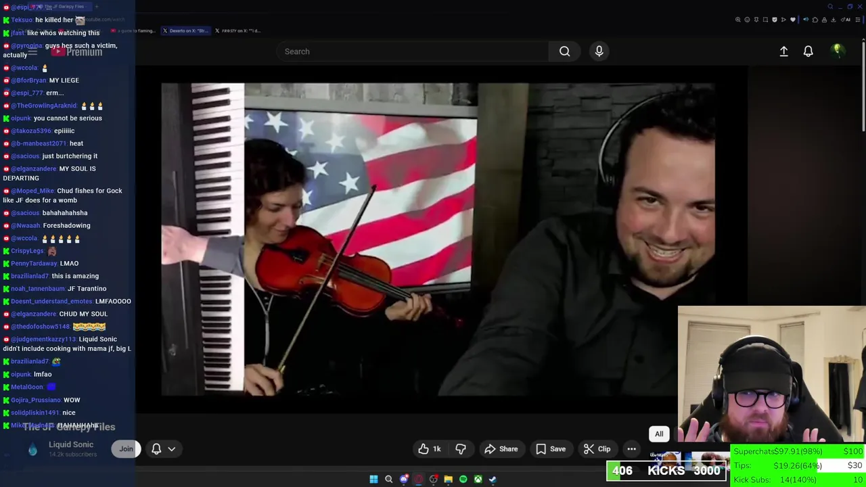Click the YouTube search magnifier button

(564, 51)
